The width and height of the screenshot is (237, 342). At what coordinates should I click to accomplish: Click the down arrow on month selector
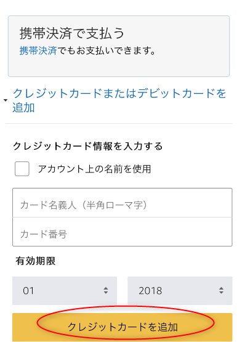coord(106,293)
